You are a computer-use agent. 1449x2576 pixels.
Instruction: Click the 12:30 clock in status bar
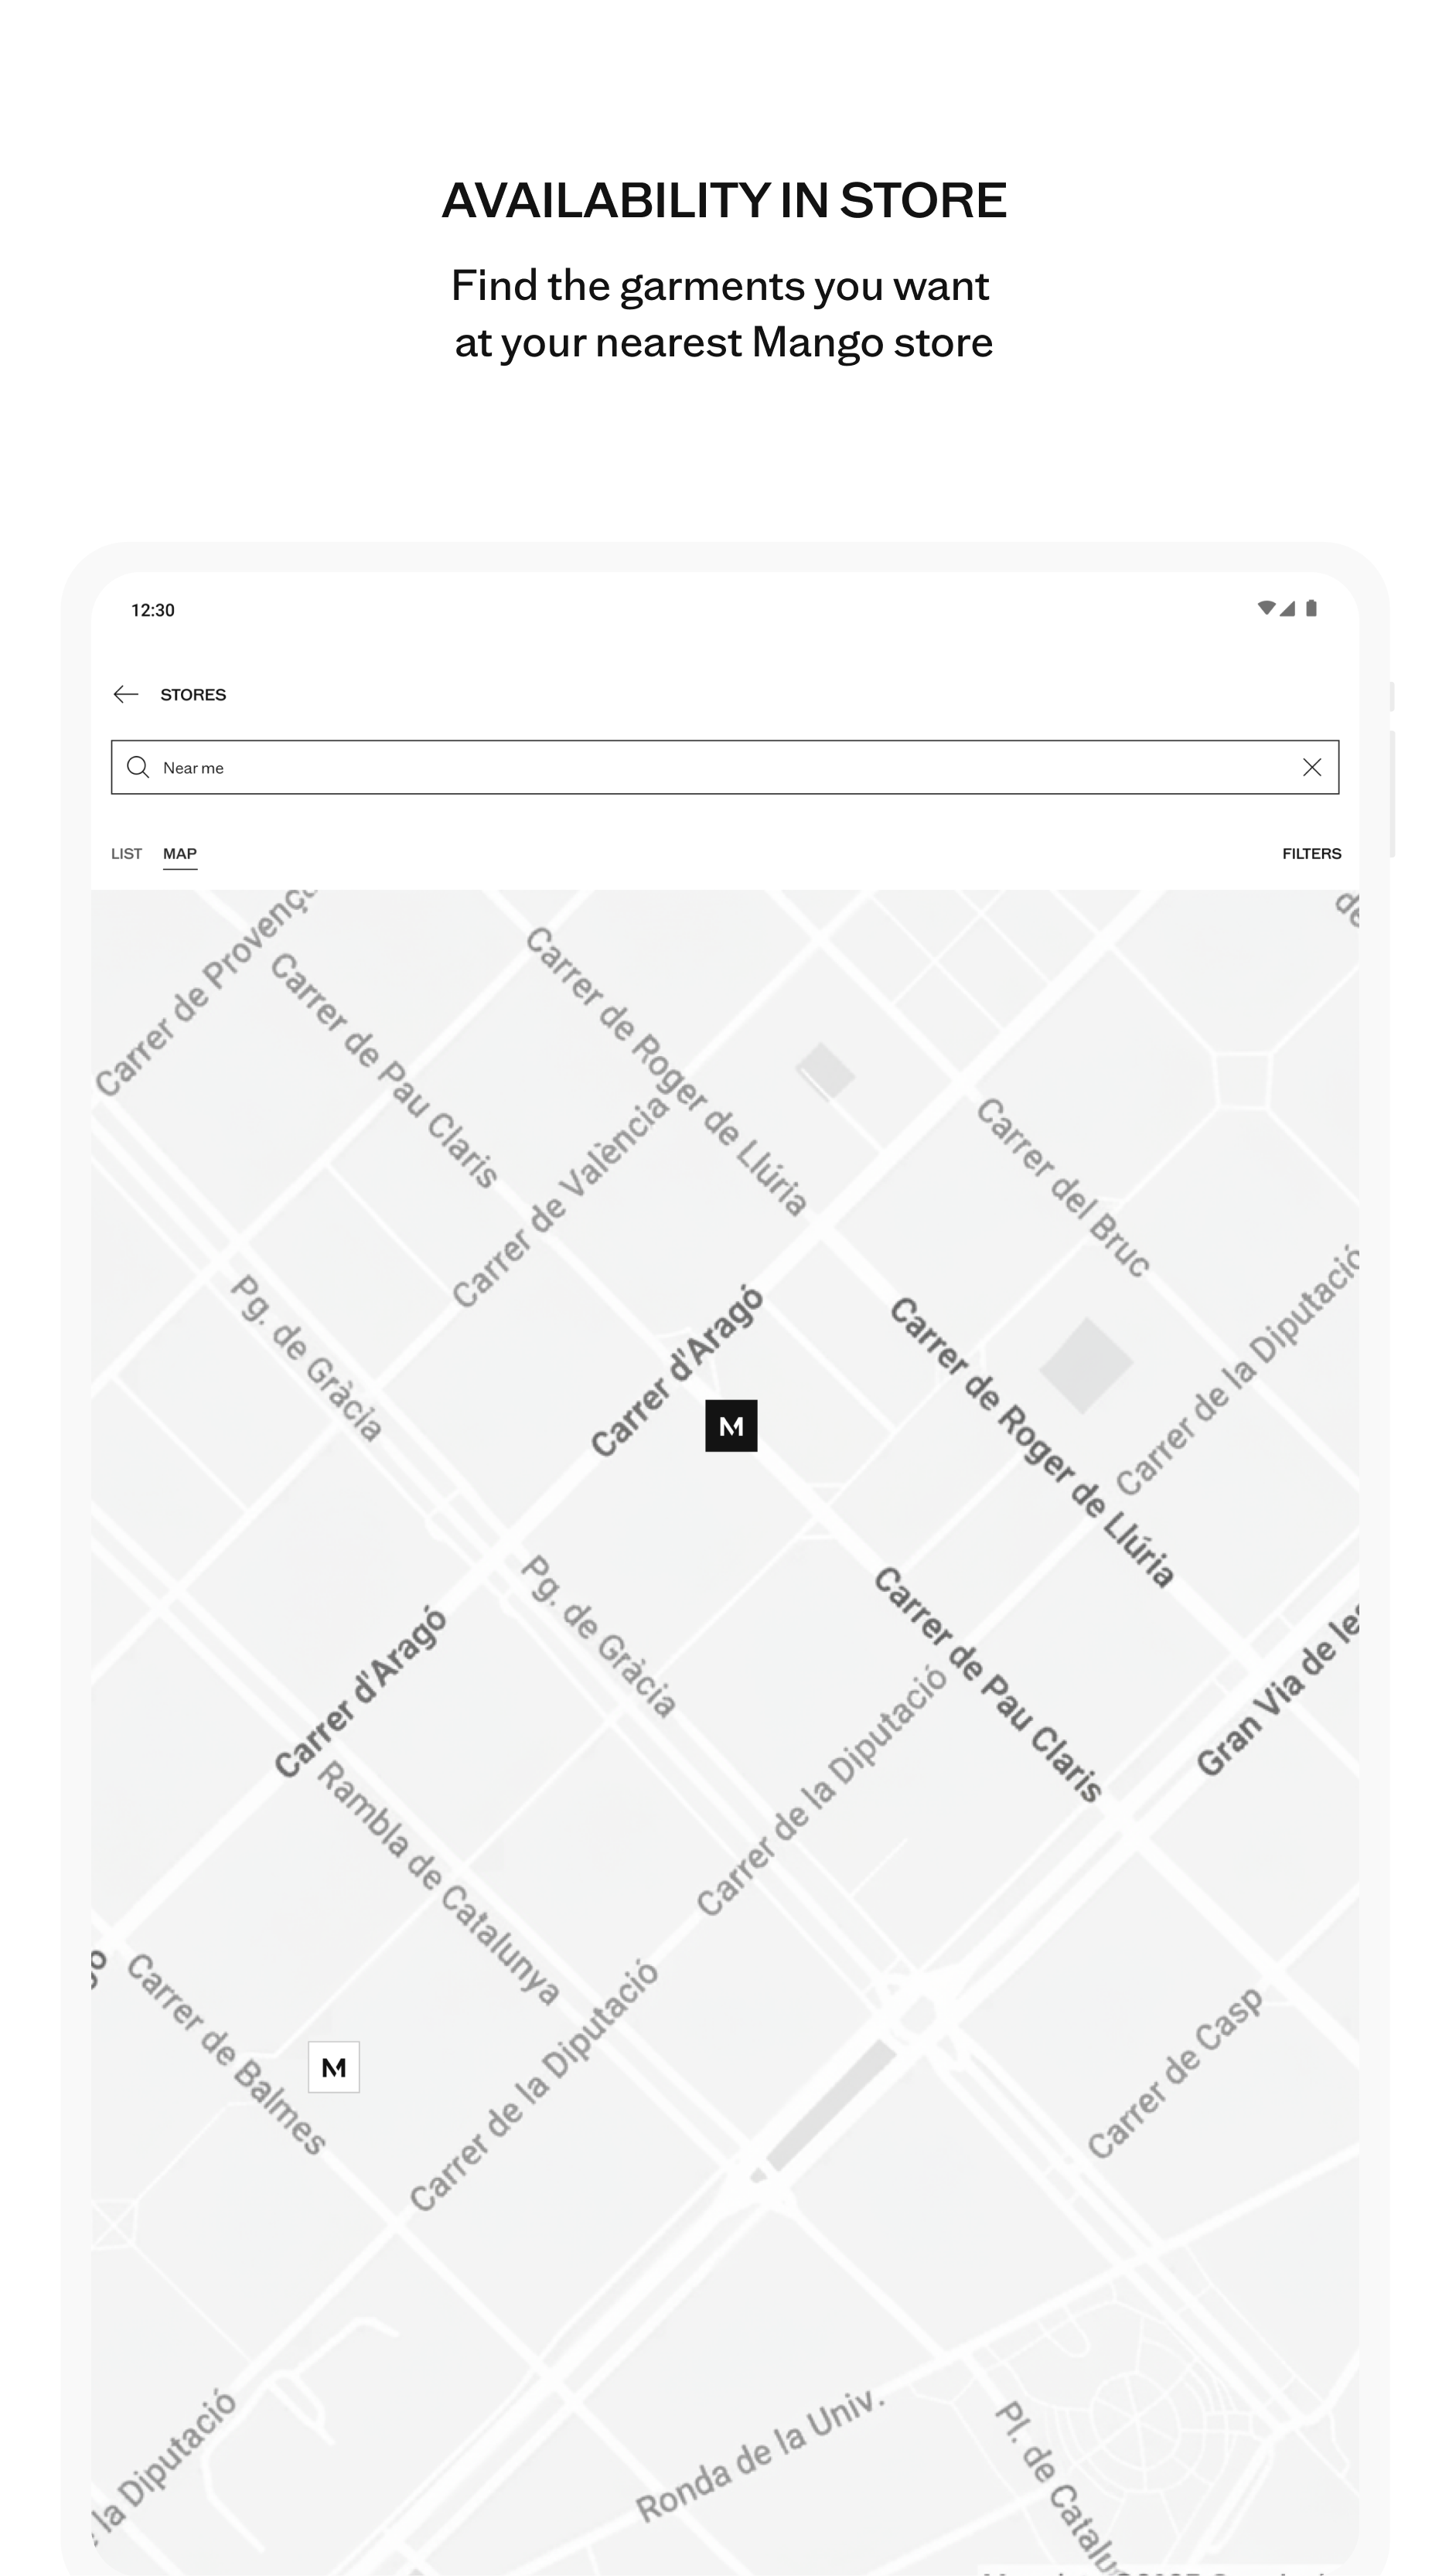(x=153, y=610)
